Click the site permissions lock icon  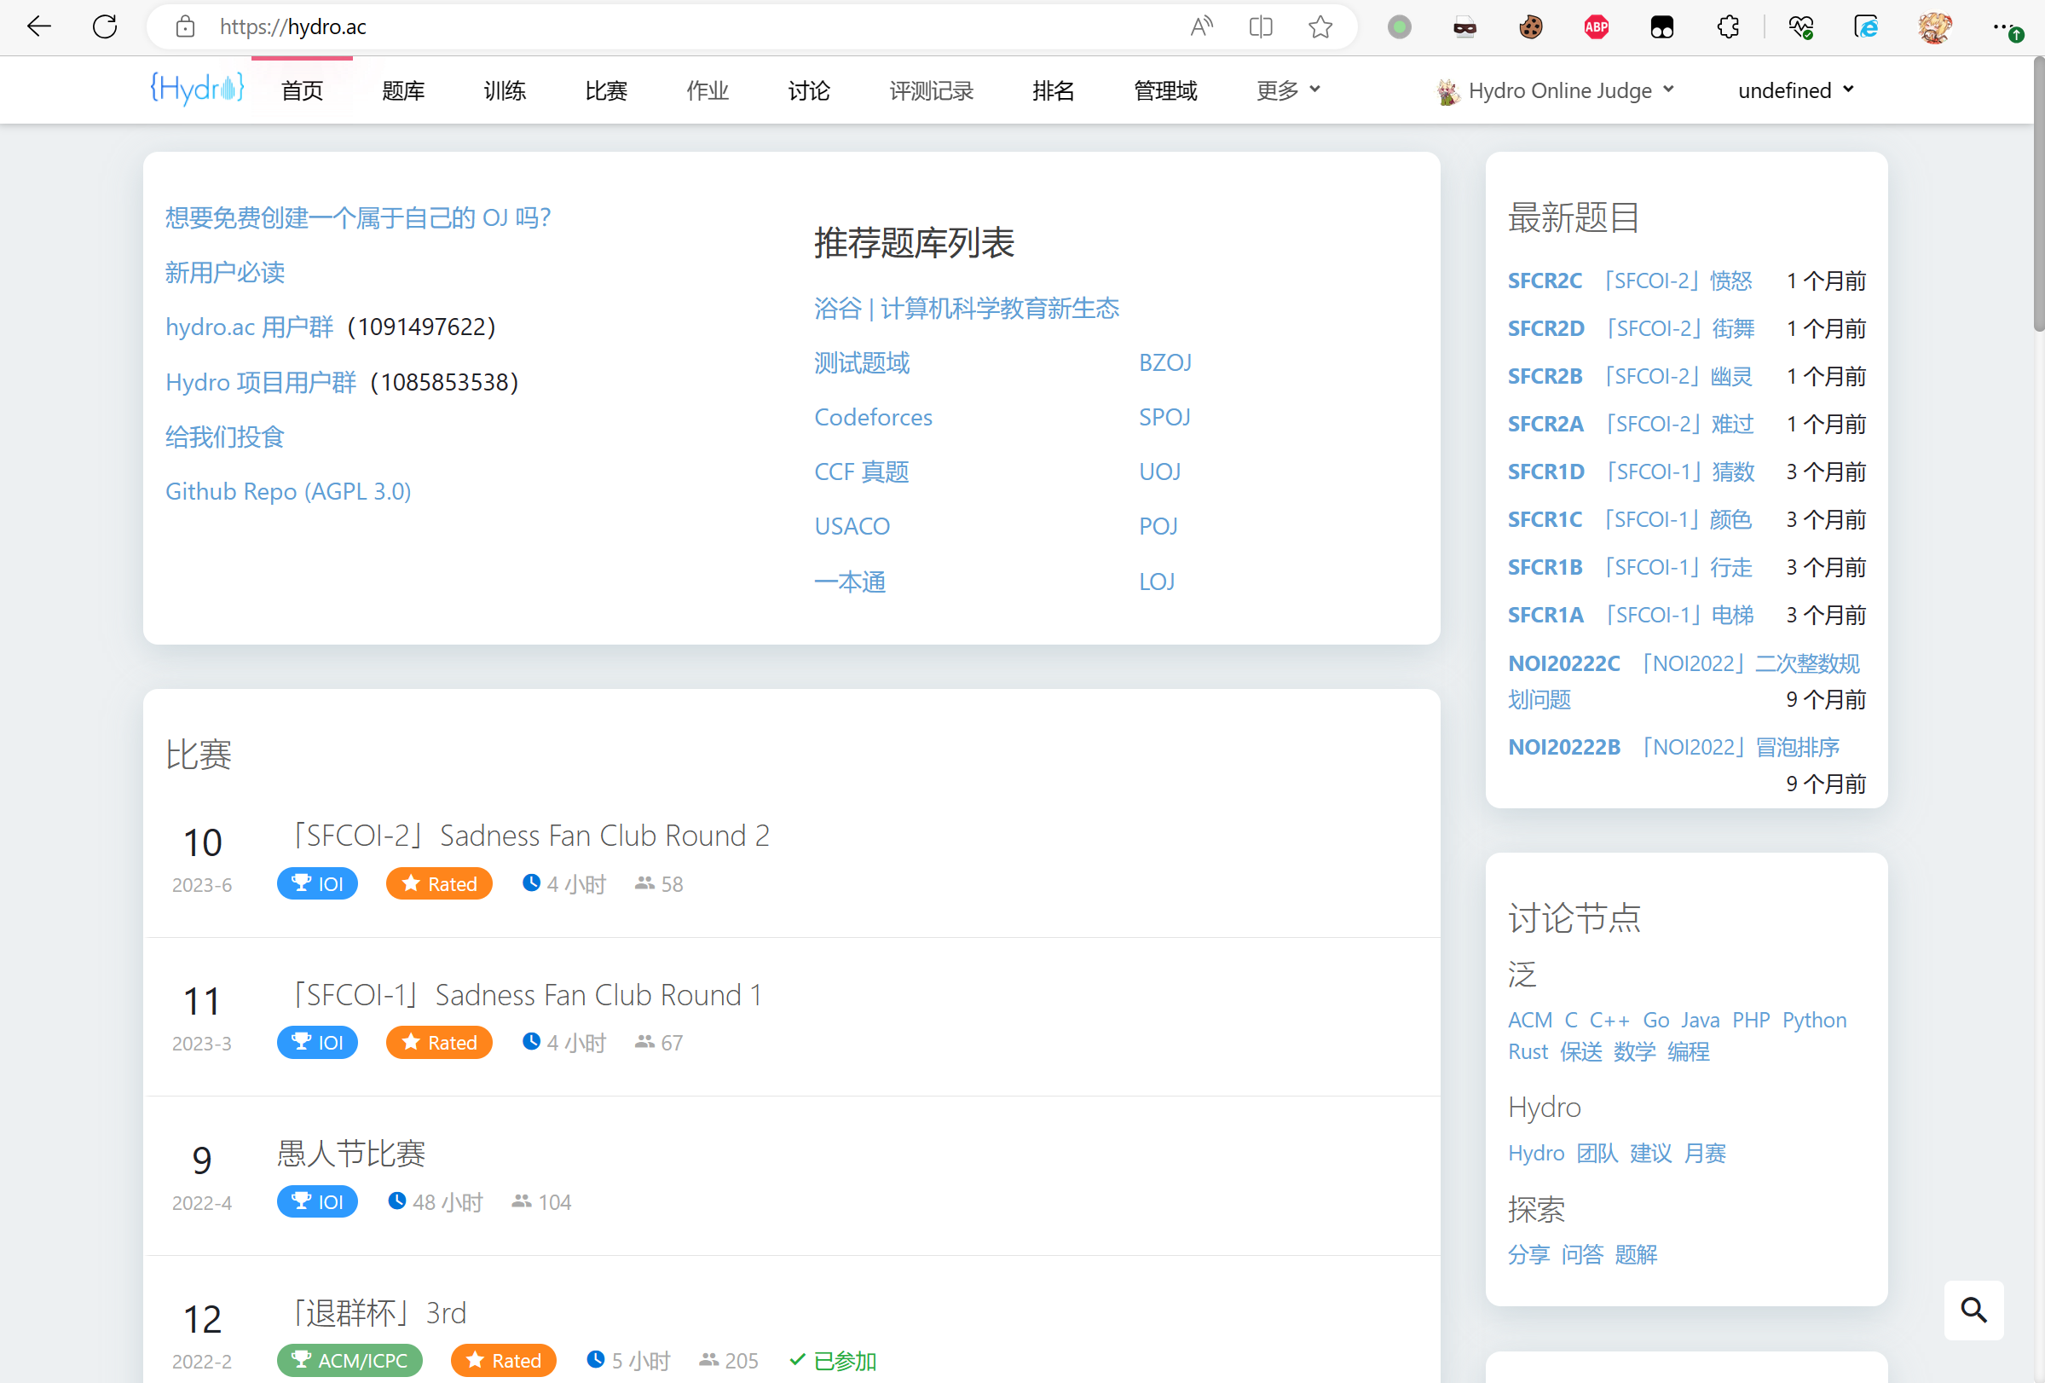pyautogui.click(x=185, y=26)
